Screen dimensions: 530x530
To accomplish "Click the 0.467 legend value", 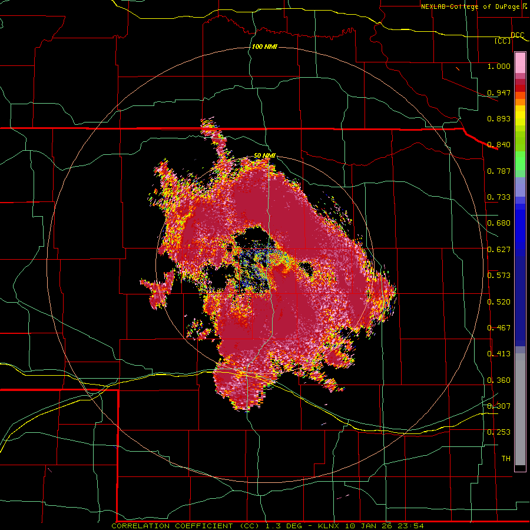I will pos(499,328).
